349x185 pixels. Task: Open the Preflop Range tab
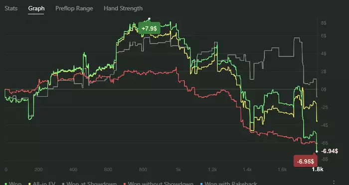(74, 8)
